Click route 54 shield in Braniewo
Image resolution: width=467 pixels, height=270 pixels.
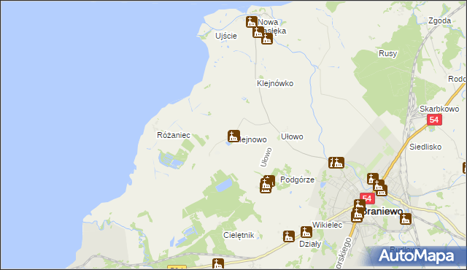pyautogui.click(x=367, y=198)
